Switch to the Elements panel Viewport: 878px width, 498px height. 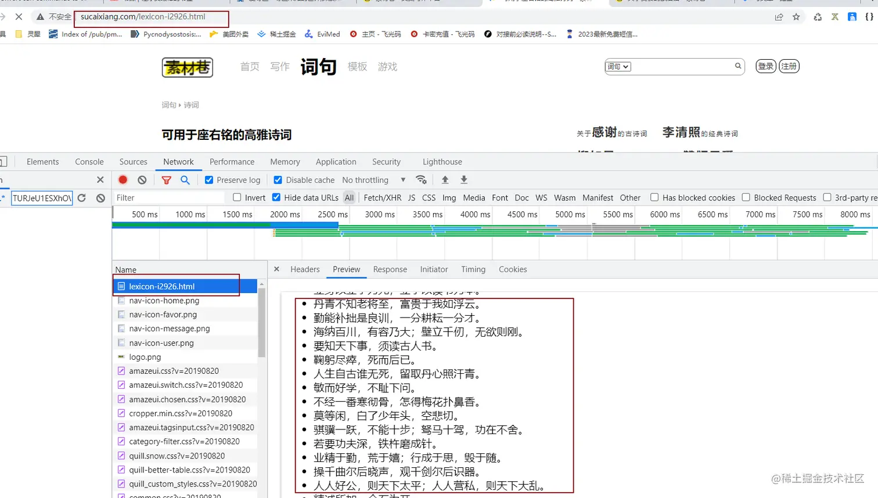pyautogui.click(x=42, y=162)
